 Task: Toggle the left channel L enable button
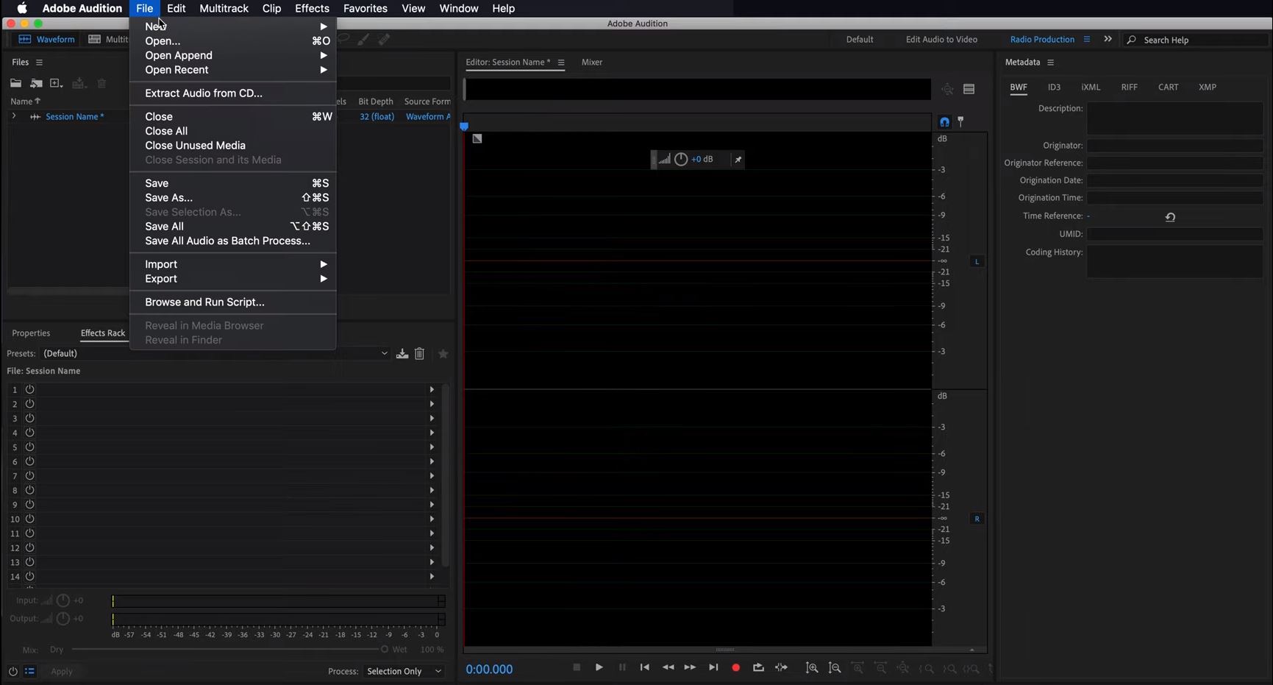(977, 261)
